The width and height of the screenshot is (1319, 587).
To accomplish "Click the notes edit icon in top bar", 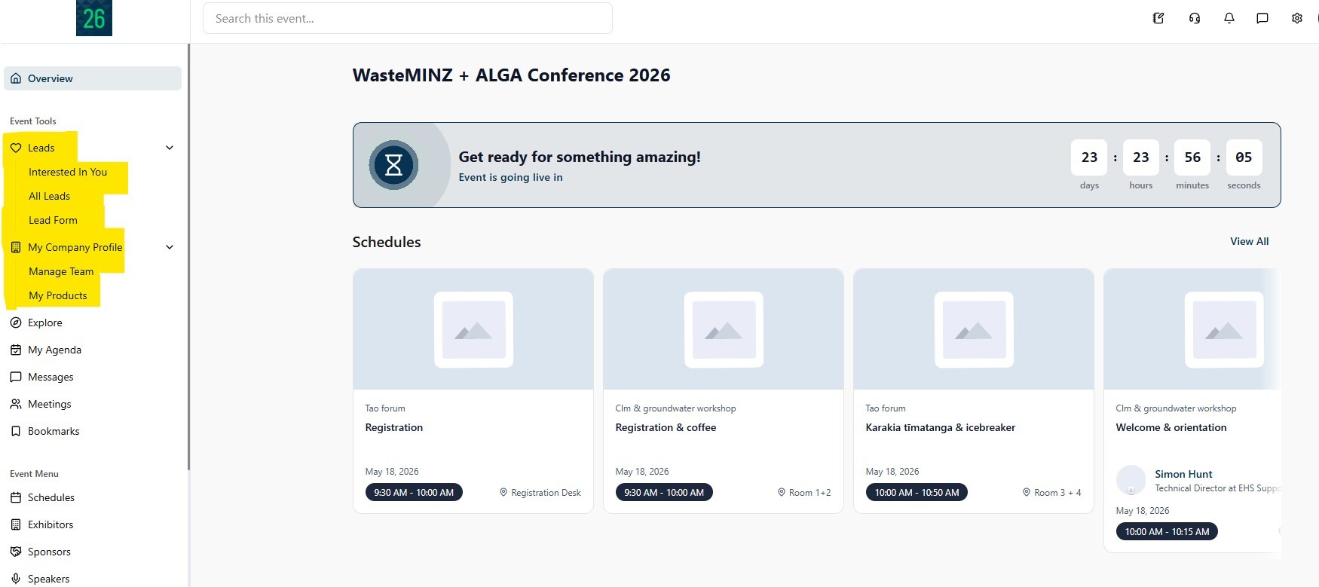I will point(1158,18).
